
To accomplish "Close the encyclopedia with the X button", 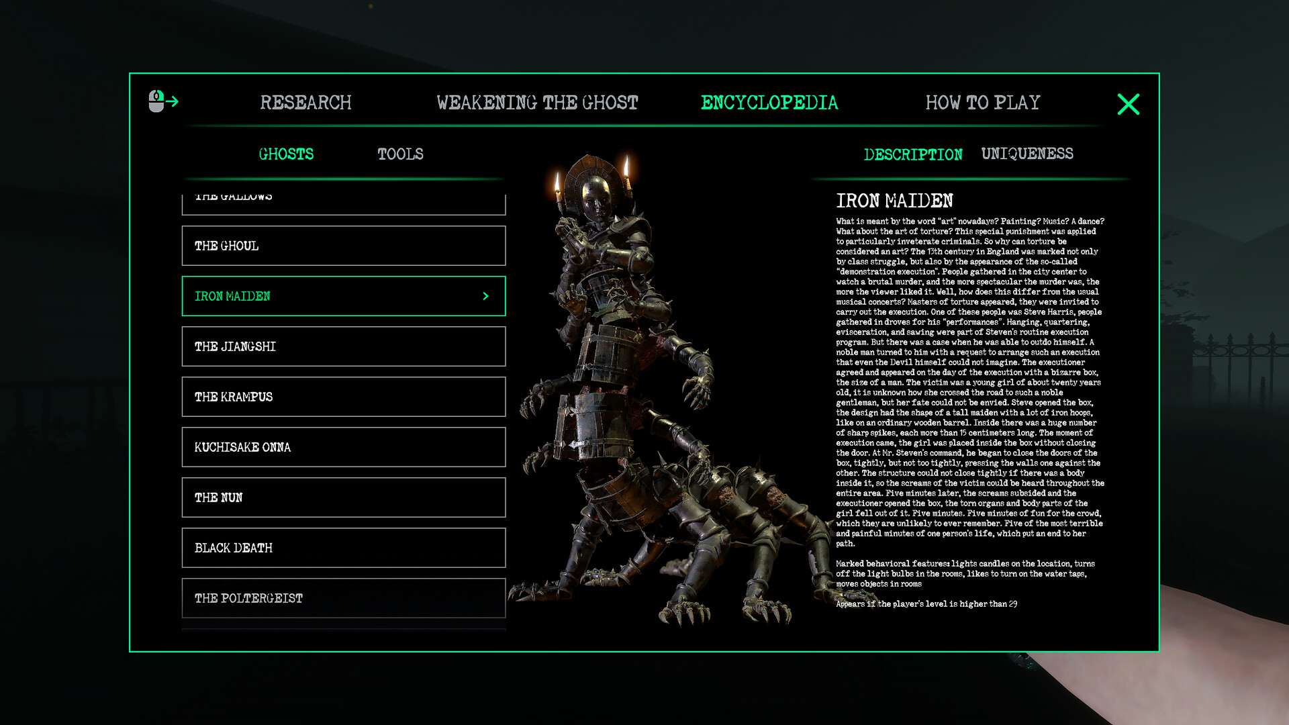I will pyautogui.click(x=1129, y=103).
